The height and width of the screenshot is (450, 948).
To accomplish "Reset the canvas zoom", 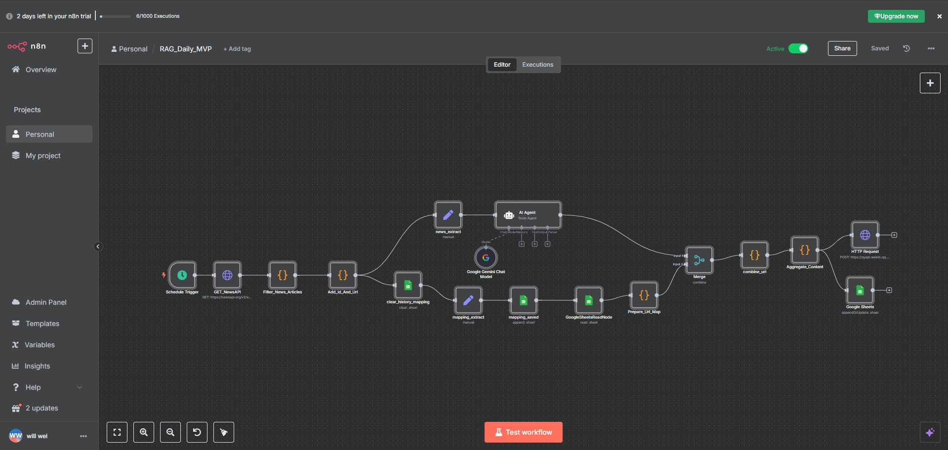I will point(197,432).
